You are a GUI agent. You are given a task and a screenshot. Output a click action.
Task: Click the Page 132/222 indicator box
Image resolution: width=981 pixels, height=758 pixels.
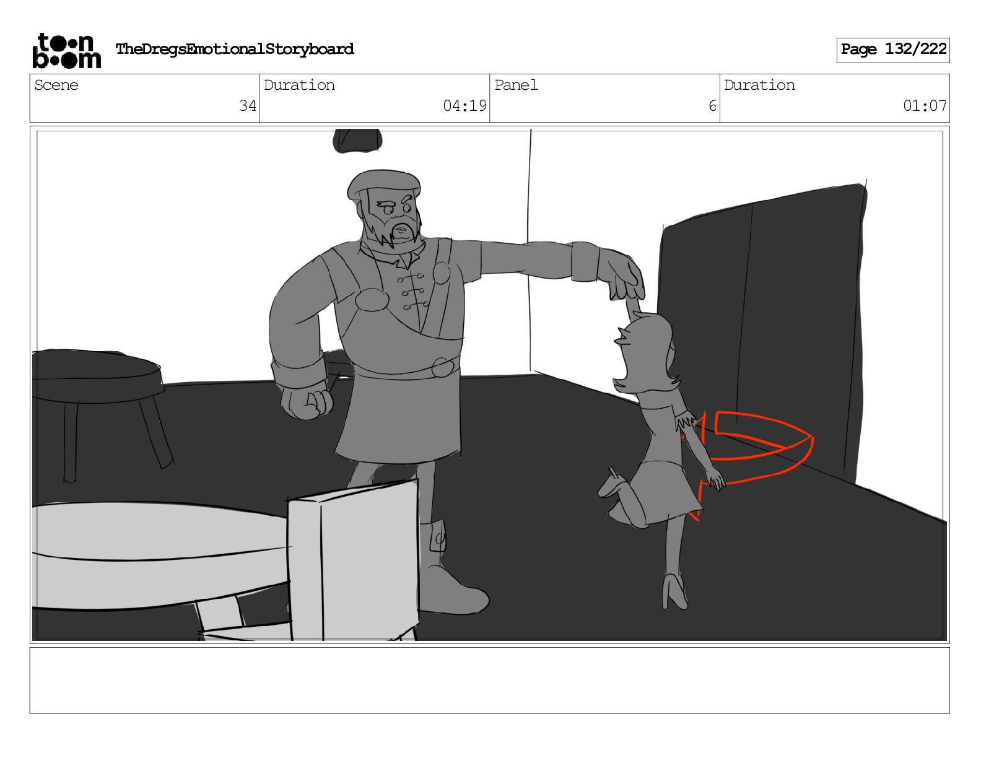click(x=893, y=50)
